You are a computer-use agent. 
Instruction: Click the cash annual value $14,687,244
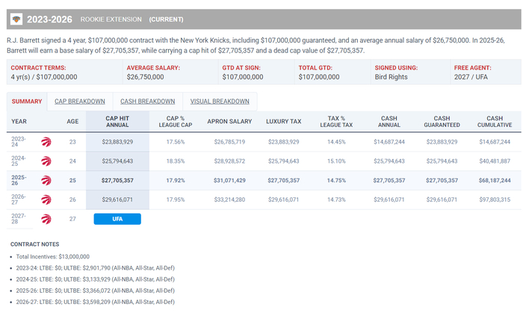click(x=389, y=142)
